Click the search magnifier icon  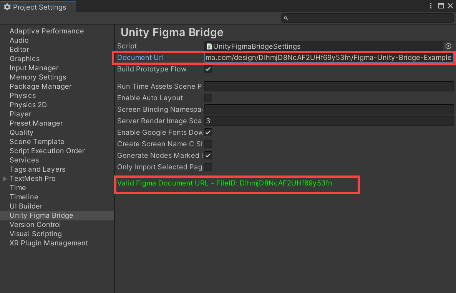(286, 18)
